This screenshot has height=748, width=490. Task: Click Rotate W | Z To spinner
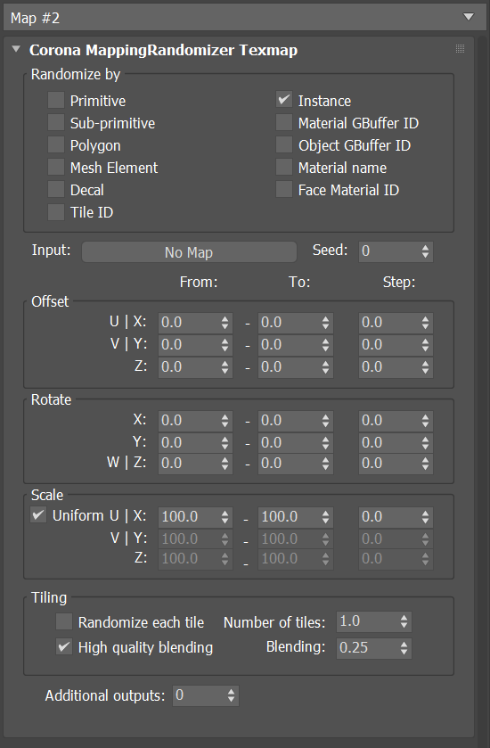click(325, 464)
